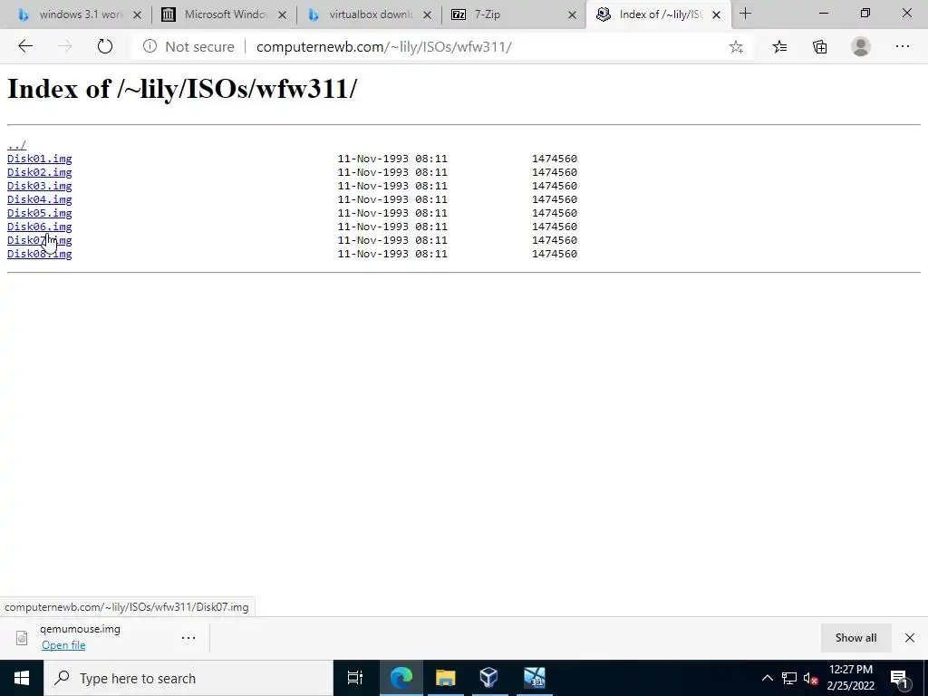This screenshot has height=696, width=928.
Task: Download Disk01.img
Action: coord(40,159)
